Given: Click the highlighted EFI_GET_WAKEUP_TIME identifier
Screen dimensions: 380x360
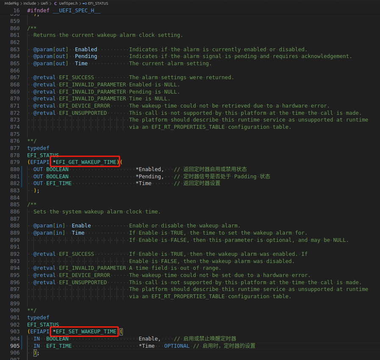Looking at the screenshot, I should coord(84,162).
